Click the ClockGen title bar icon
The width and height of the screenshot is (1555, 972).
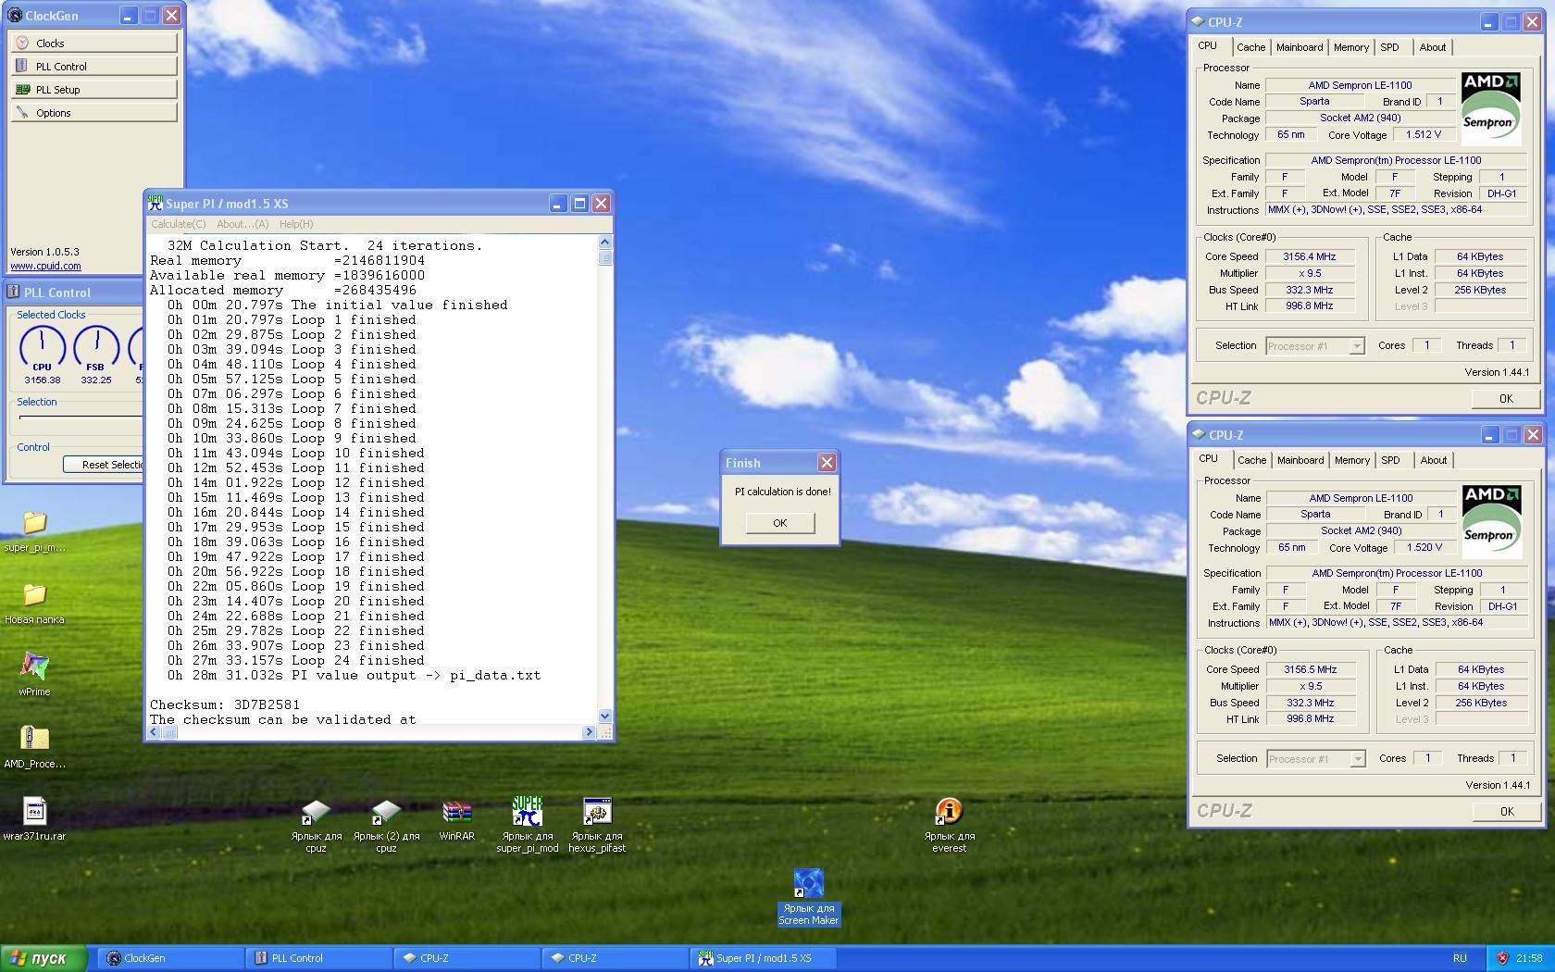tap(15, 16)
